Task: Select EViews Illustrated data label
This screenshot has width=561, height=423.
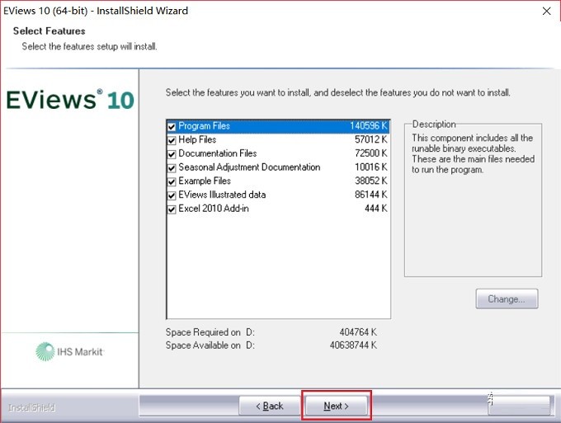Action: click(x=222, y=195)
